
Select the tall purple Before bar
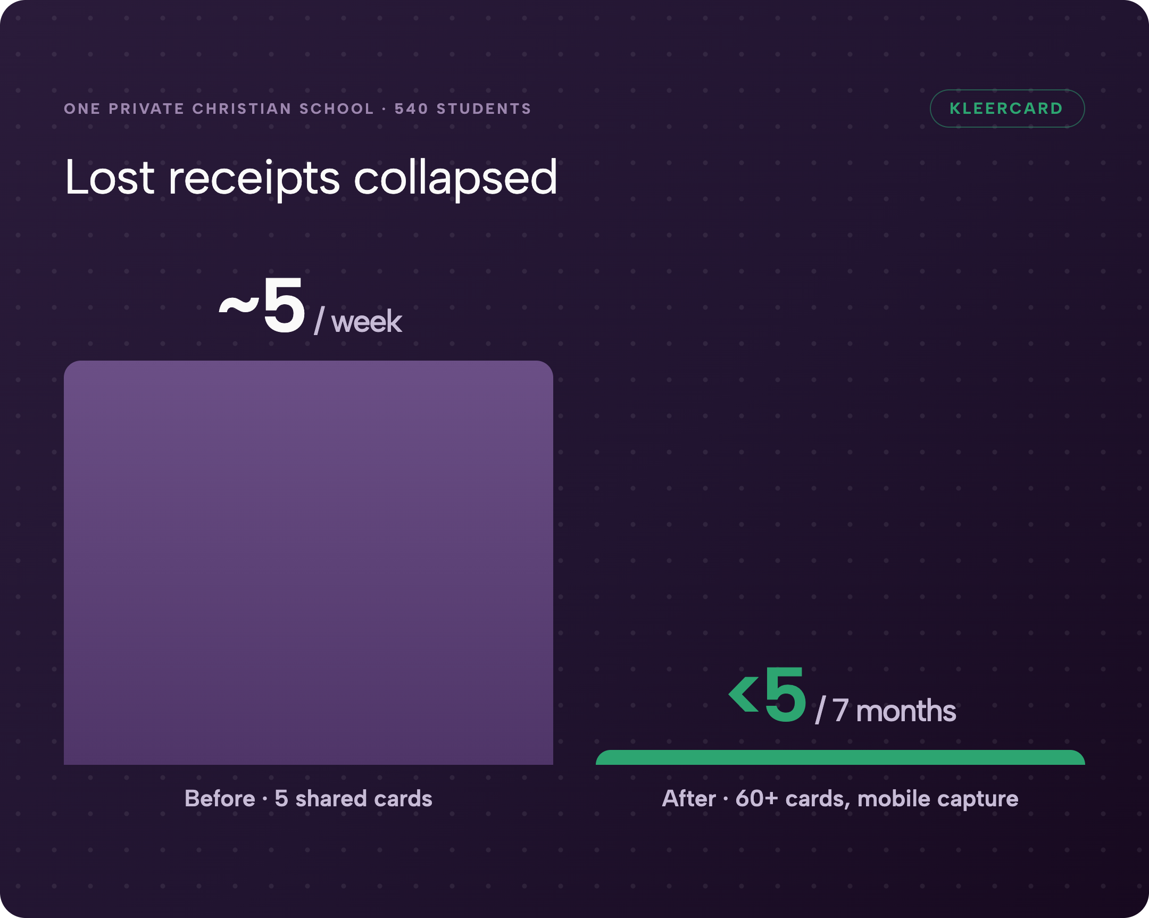309,563
